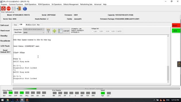Click the Standby button
Image resolution: width=181 pixels, height=102 pixels.
point(4,36)
